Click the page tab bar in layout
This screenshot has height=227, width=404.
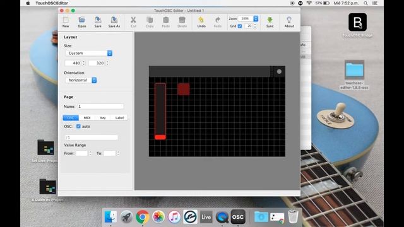(210, 71)
